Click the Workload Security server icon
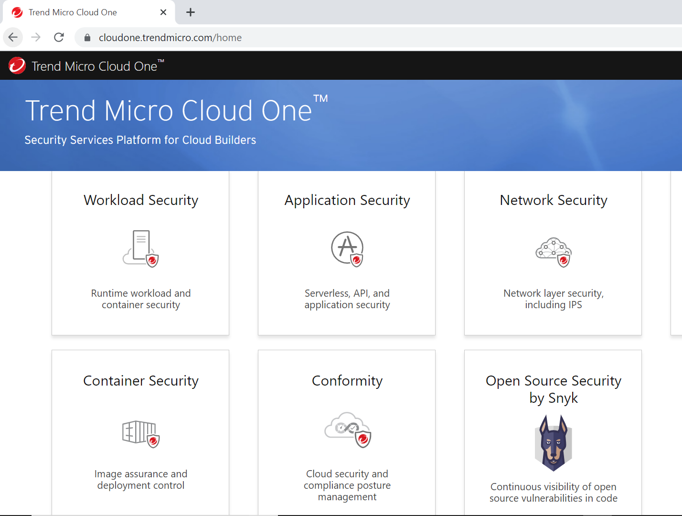The image size is (682, 516). click(x=141, y=248)
